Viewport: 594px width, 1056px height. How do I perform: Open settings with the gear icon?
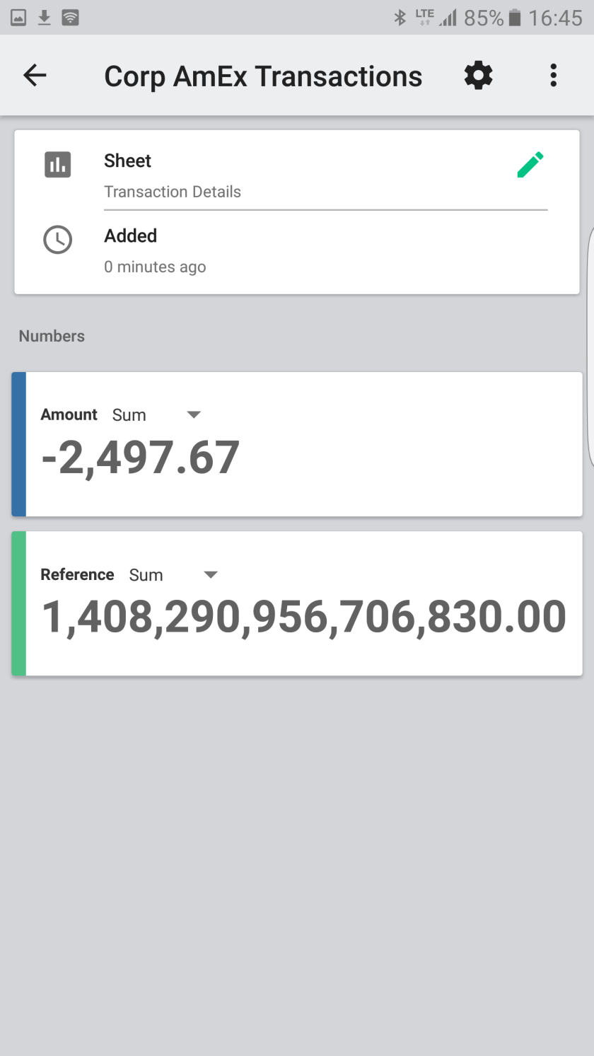pyautogui.click(x=478, y=75)
